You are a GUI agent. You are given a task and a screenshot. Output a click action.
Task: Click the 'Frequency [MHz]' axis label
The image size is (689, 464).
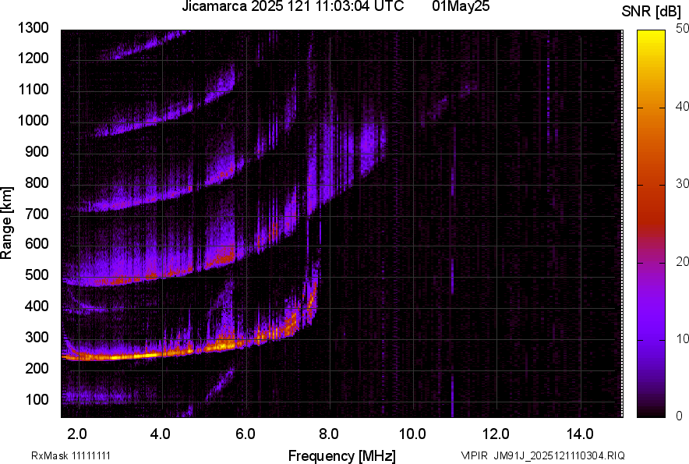342,455
